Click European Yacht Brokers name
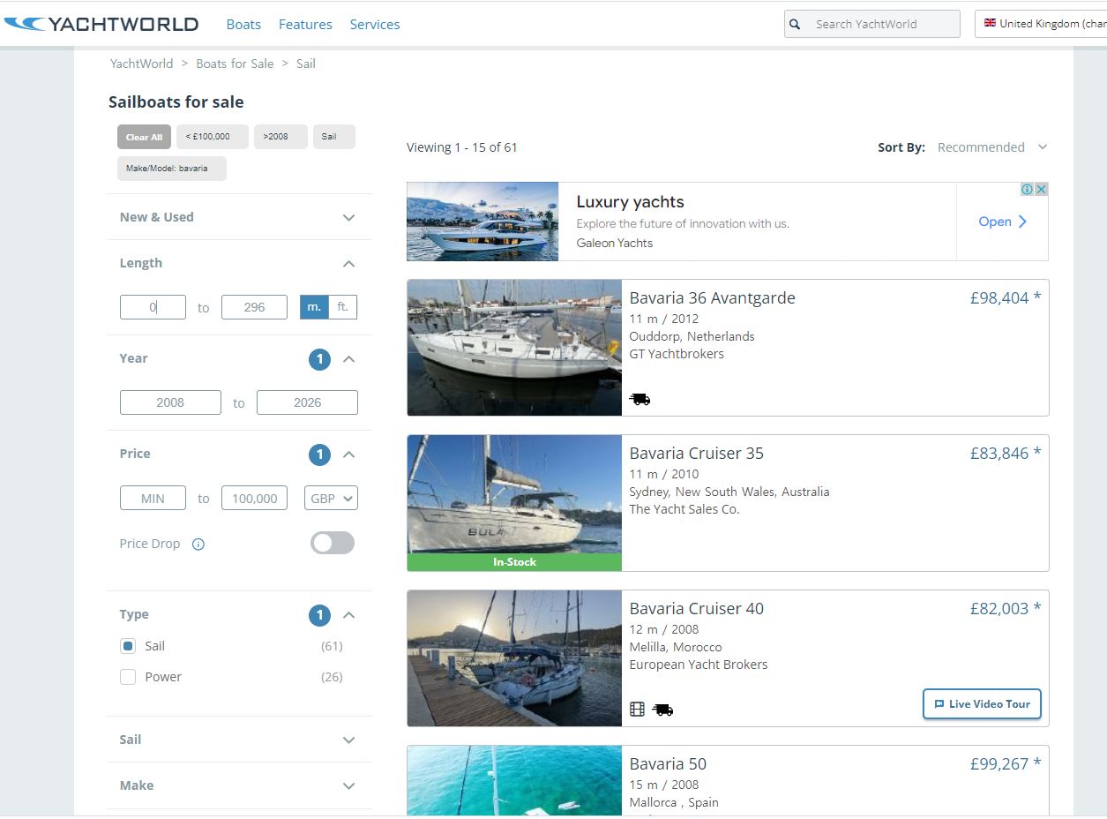 point(699,665)
